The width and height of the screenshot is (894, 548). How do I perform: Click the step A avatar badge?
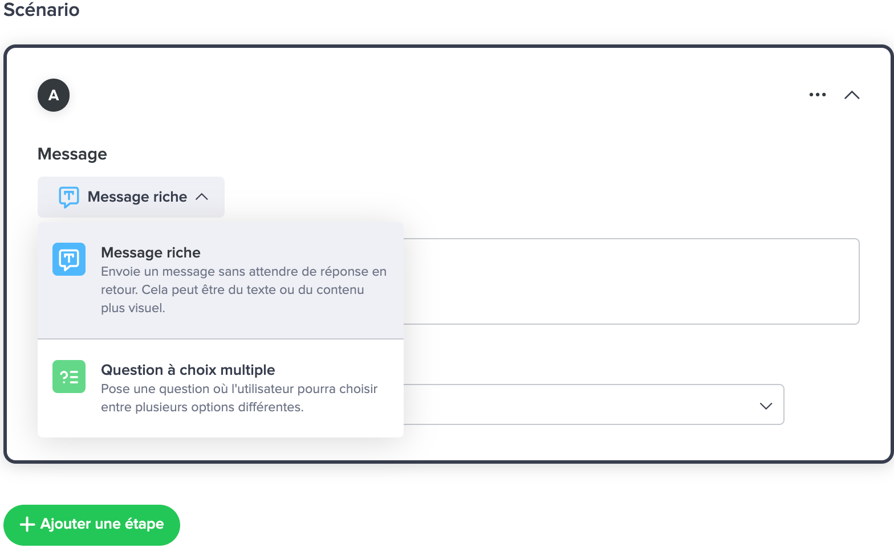click(x=54, y=95)
